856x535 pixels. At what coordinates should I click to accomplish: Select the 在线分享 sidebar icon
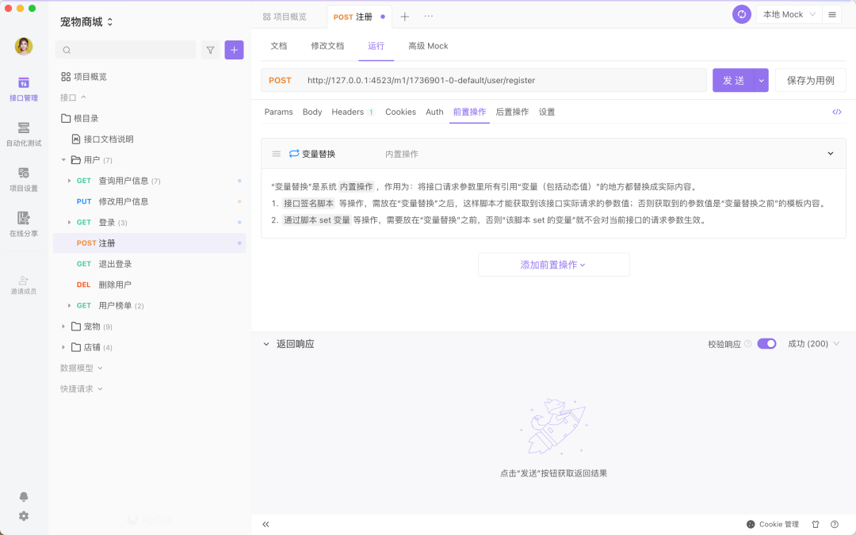click(x=24, y=223)
